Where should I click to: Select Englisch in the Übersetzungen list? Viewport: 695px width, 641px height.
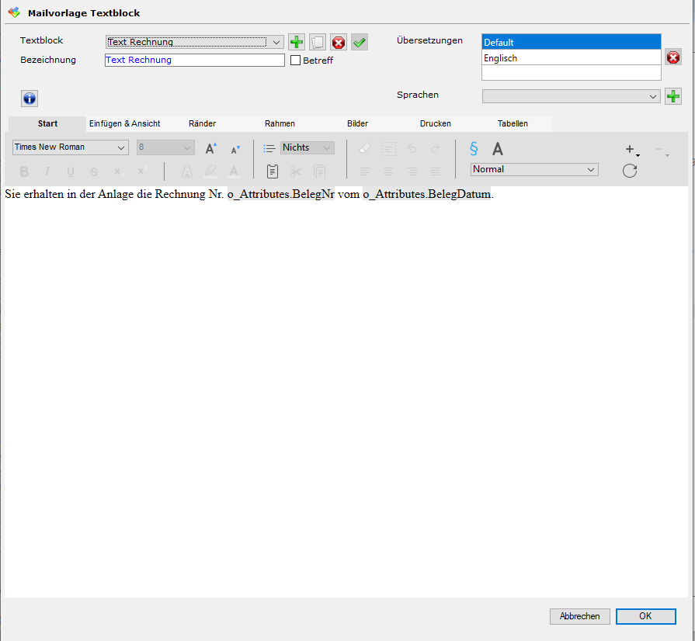pos(571,58)
